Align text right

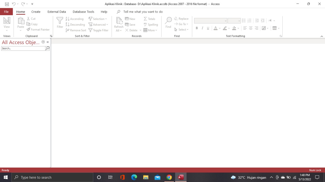pyautogui.click(x=256, y=28)
